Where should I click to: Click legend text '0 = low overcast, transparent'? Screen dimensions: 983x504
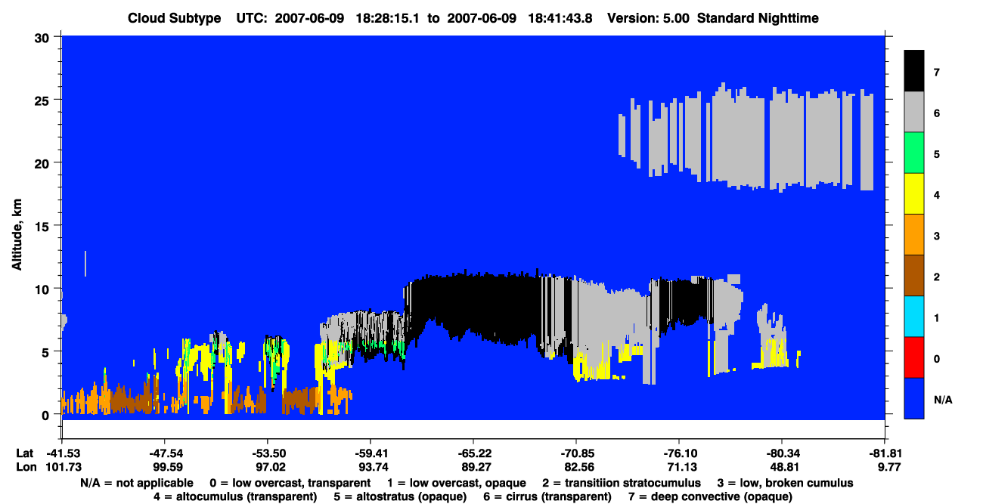290,483
